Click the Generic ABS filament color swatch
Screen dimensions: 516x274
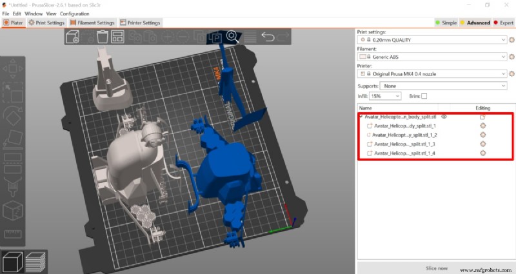362,57
